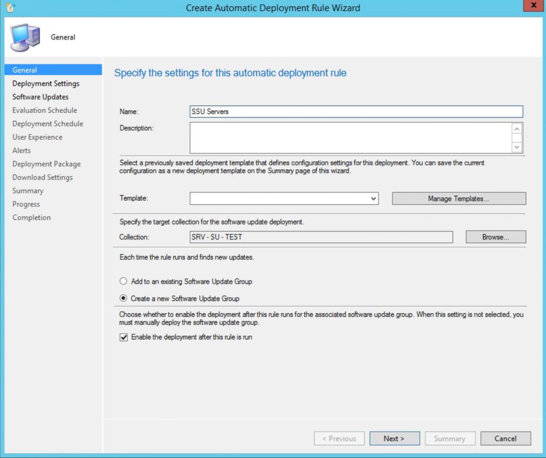Screen dimensions: 546x458
Task: Select User Experience in the sidebar
Action: click(x=38, y=137)
